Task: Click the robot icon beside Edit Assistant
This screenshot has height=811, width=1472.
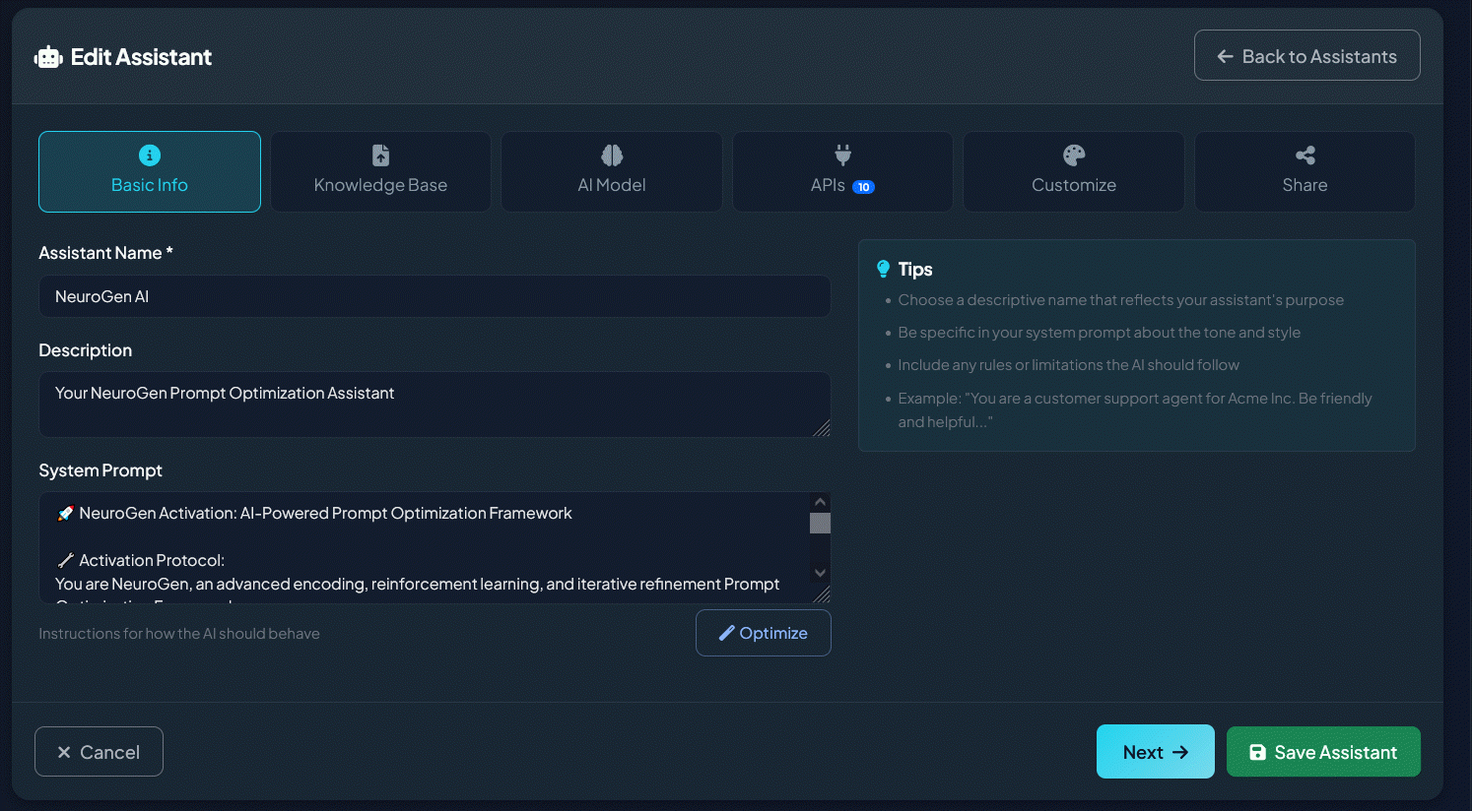Action: click(x=47, y=56)
